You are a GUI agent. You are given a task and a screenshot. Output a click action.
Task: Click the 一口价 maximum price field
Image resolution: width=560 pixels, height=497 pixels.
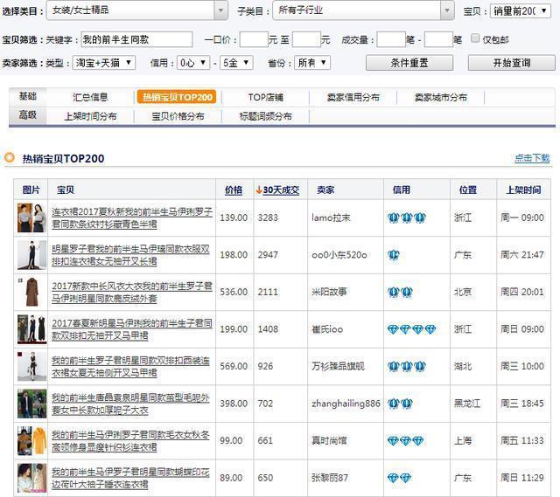click(306, 39)
